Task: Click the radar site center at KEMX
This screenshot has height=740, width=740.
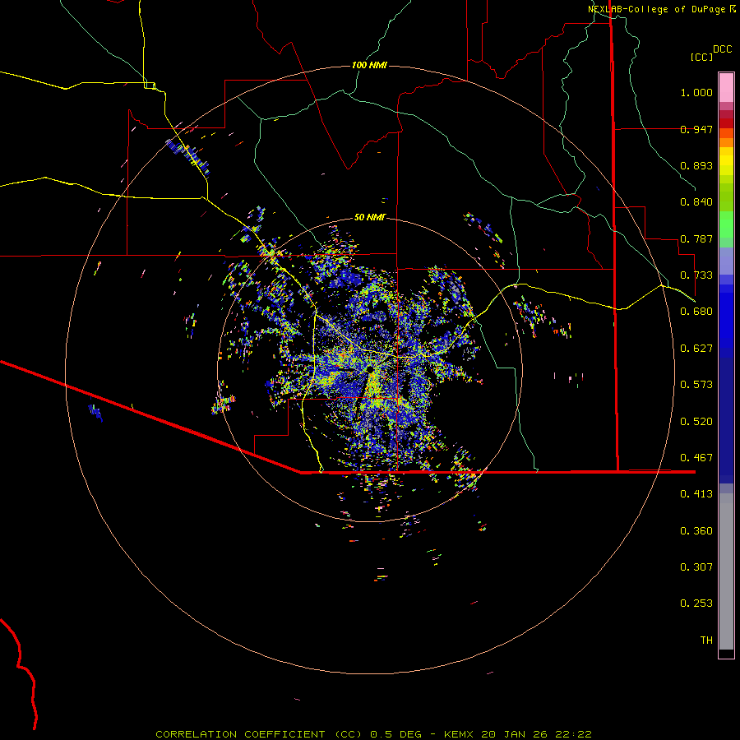Action: pyautogui.click(x=369, y=368)
